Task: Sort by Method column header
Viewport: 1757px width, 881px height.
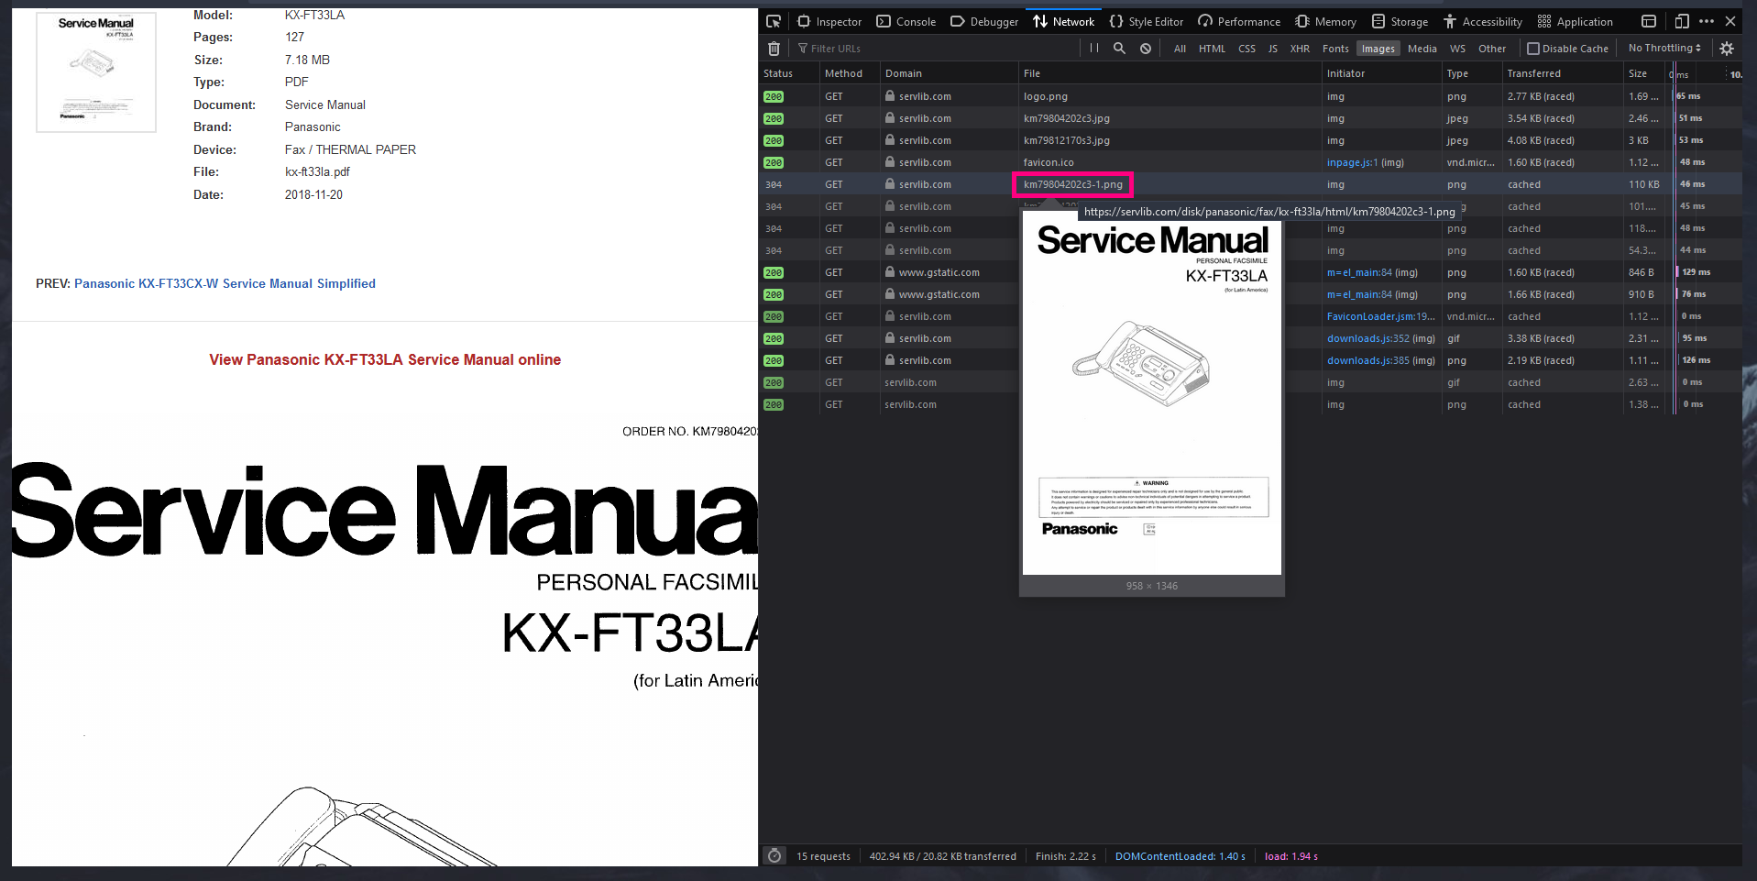Action: point(850,73)
